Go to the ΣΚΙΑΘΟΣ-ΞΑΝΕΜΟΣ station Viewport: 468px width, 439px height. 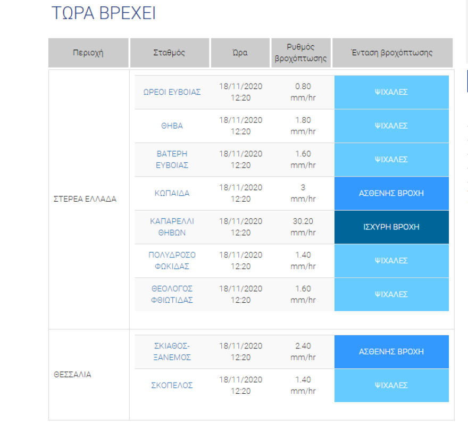(172, 352)
